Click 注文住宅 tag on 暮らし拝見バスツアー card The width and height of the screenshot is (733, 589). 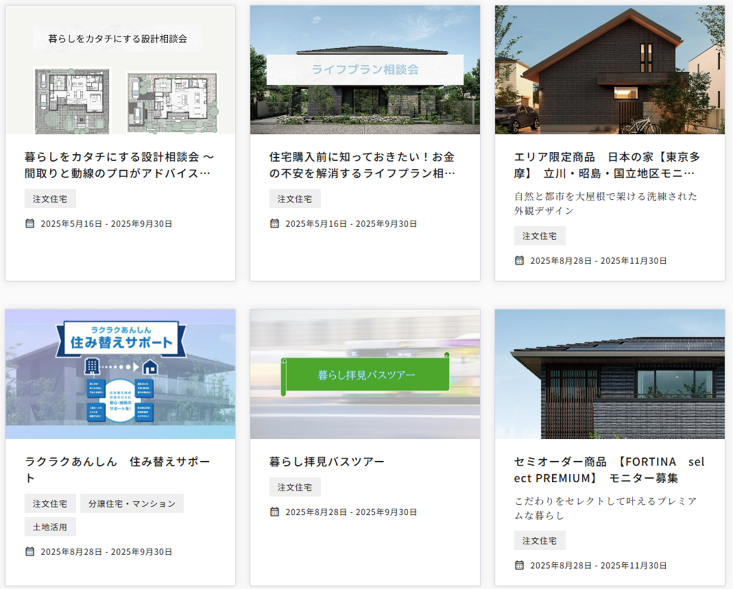pos(295,487)
